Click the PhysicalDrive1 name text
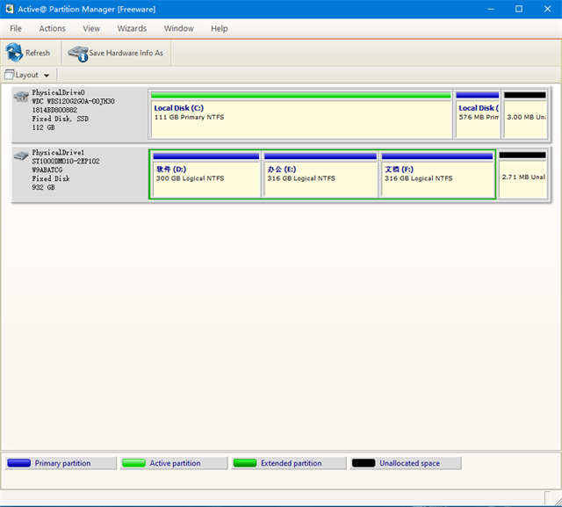Image resolution: width=562 pixels, height=507 pixels. tap(58, 152)
